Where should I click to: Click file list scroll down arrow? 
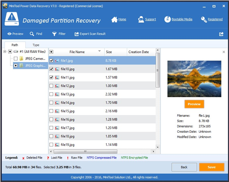pyautogui.click(x=158, y=147)
